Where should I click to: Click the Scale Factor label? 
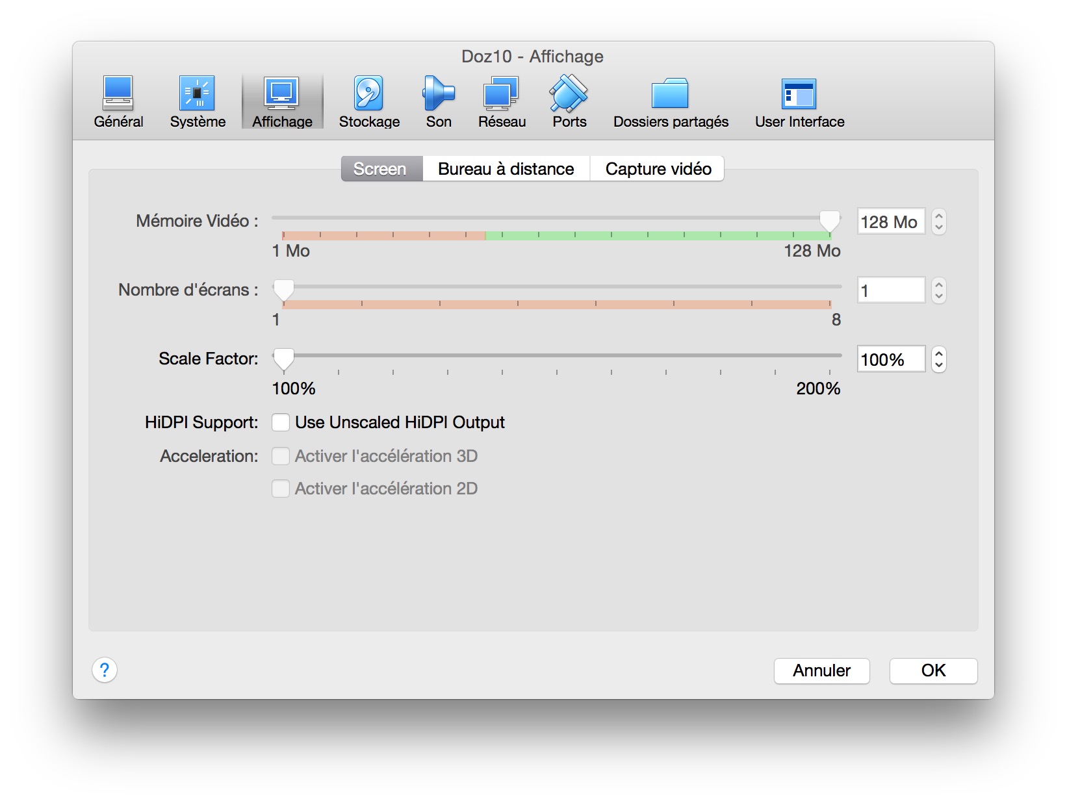(x=209, y=359)
